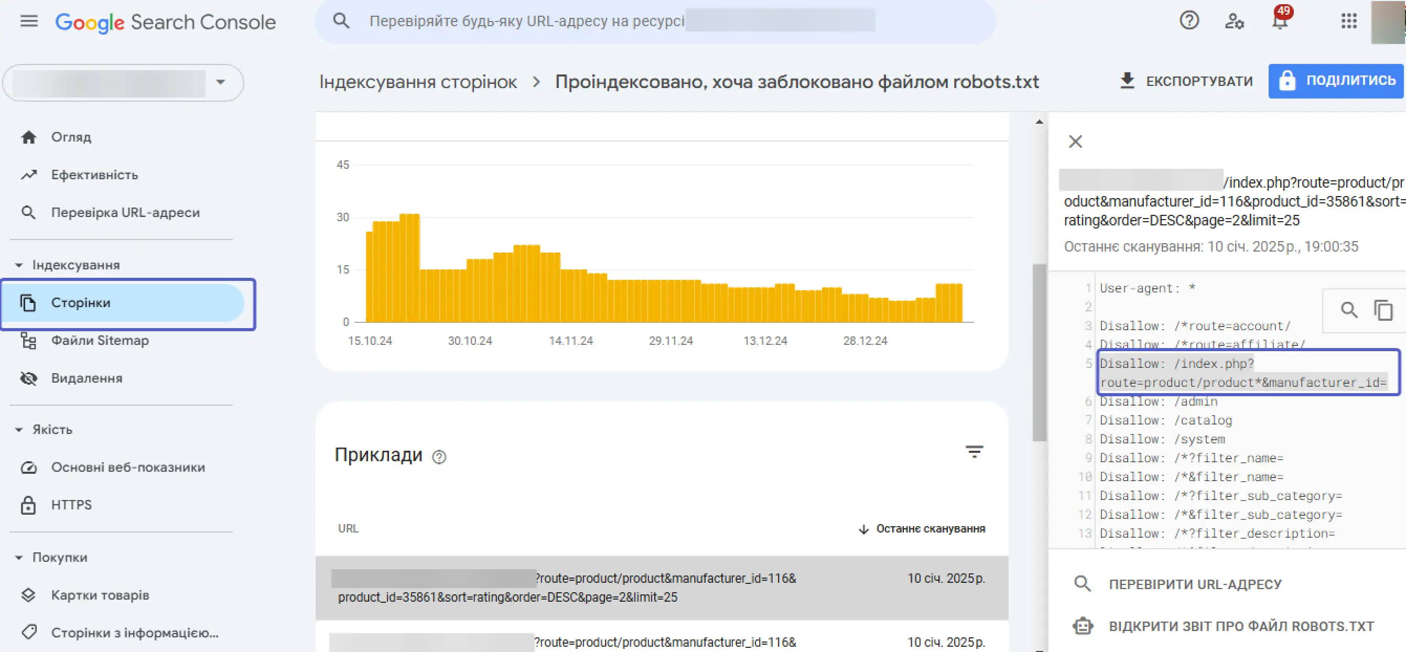Image resolution: width=1406 pixels, height=652 pixels.
Task: Click line Disallow: /*?filter_sub_category=
Action: [1221, 496]
